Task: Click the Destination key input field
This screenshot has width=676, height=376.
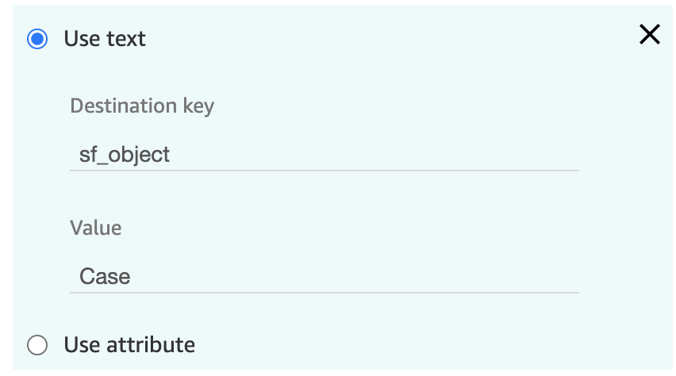Action: (325, 155)
